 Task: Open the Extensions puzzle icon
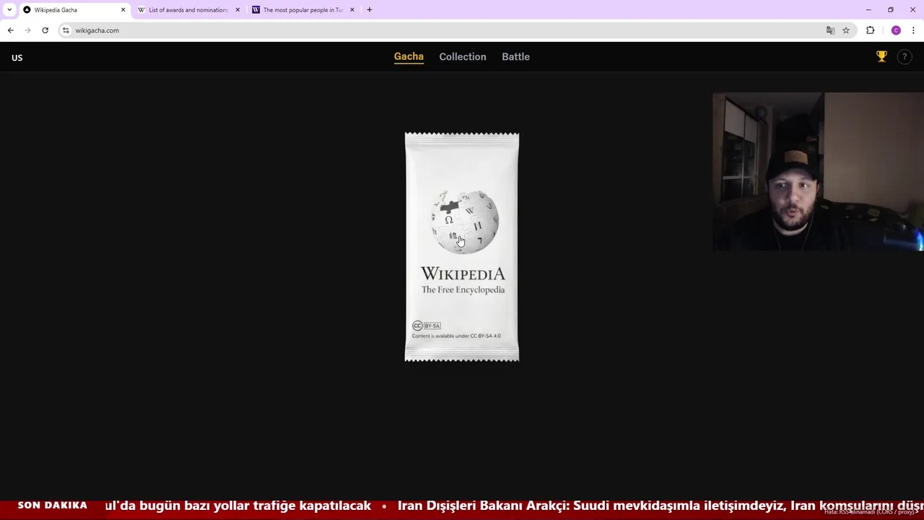point(870,30)
